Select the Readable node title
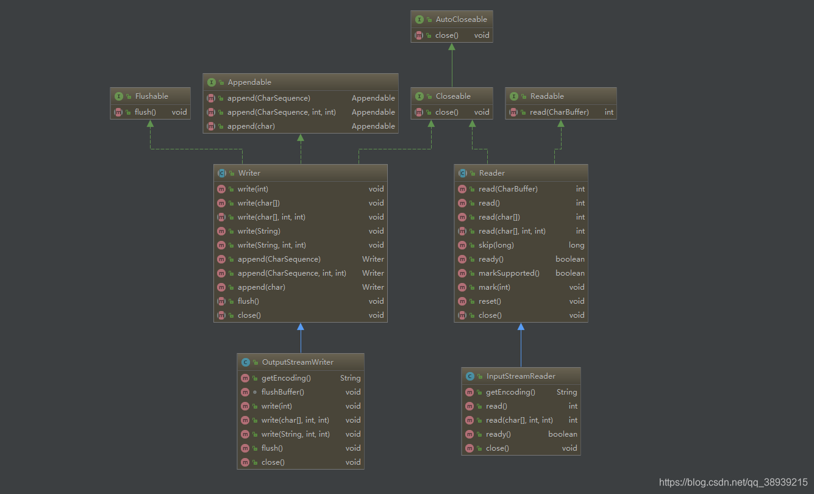This screenshot has width=814, height=494. 547,96
